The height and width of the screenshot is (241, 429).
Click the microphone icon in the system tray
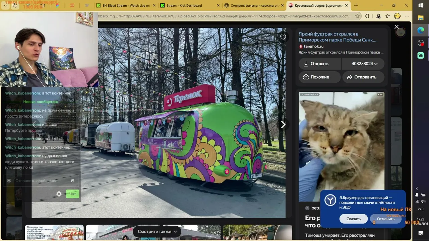(417, 195)
